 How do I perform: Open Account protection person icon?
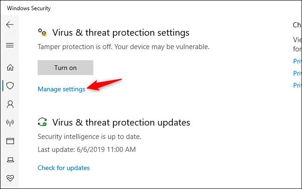point(10,104)
